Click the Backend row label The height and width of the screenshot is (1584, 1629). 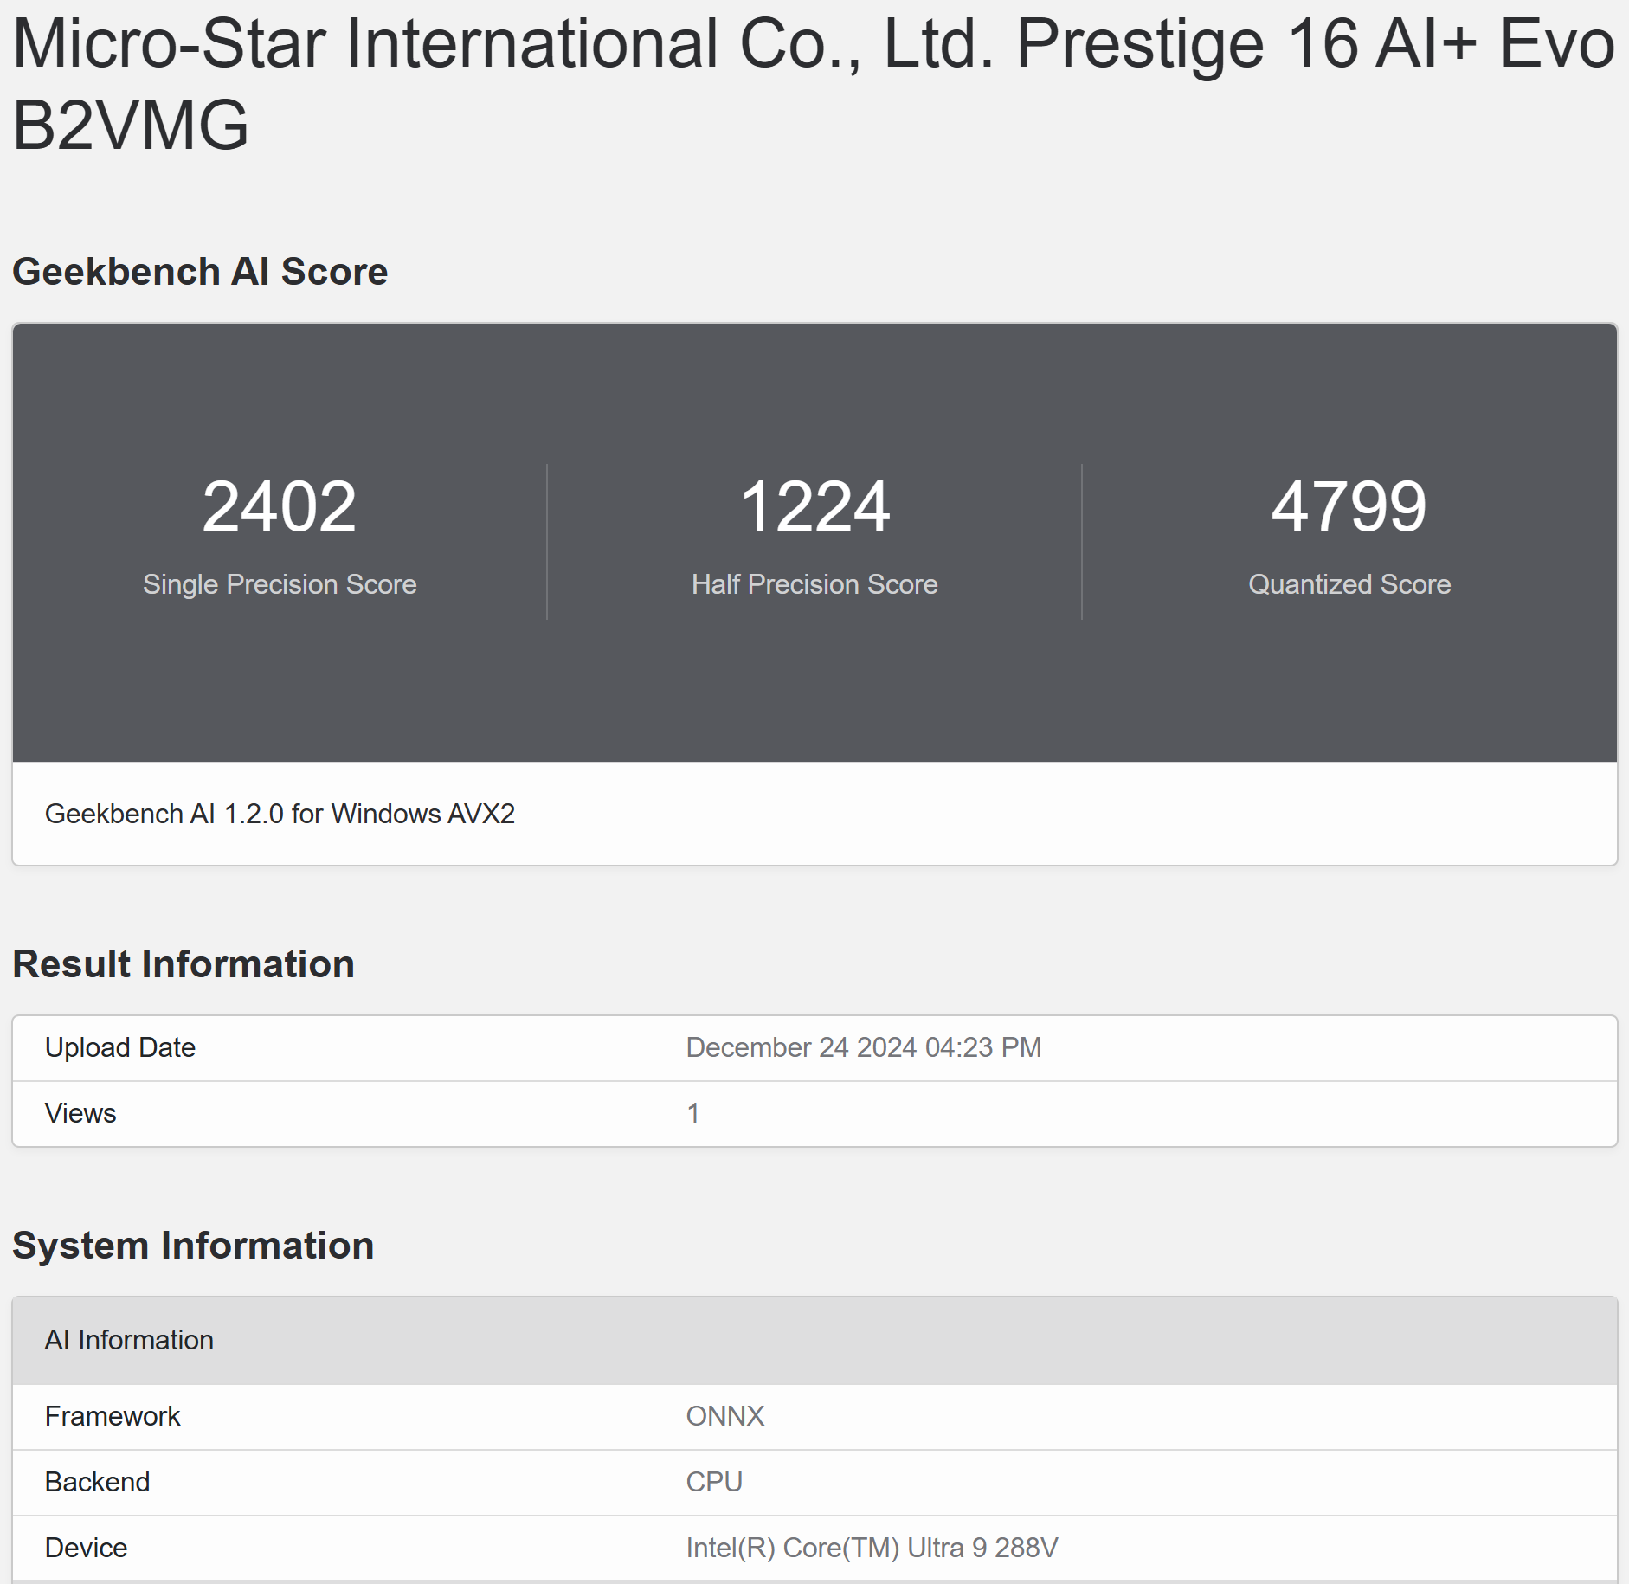pos(98,1482)
